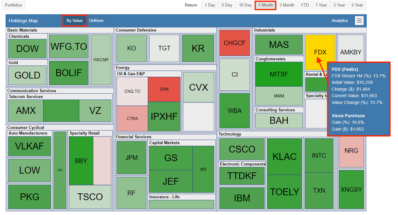398x215 pixels.
Task: Click the VZ holding tile
Action: point(95,111)
